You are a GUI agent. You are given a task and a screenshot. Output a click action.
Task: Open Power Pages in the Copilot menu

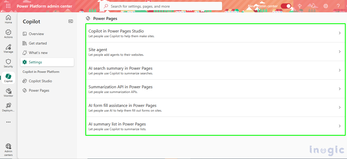47,90
